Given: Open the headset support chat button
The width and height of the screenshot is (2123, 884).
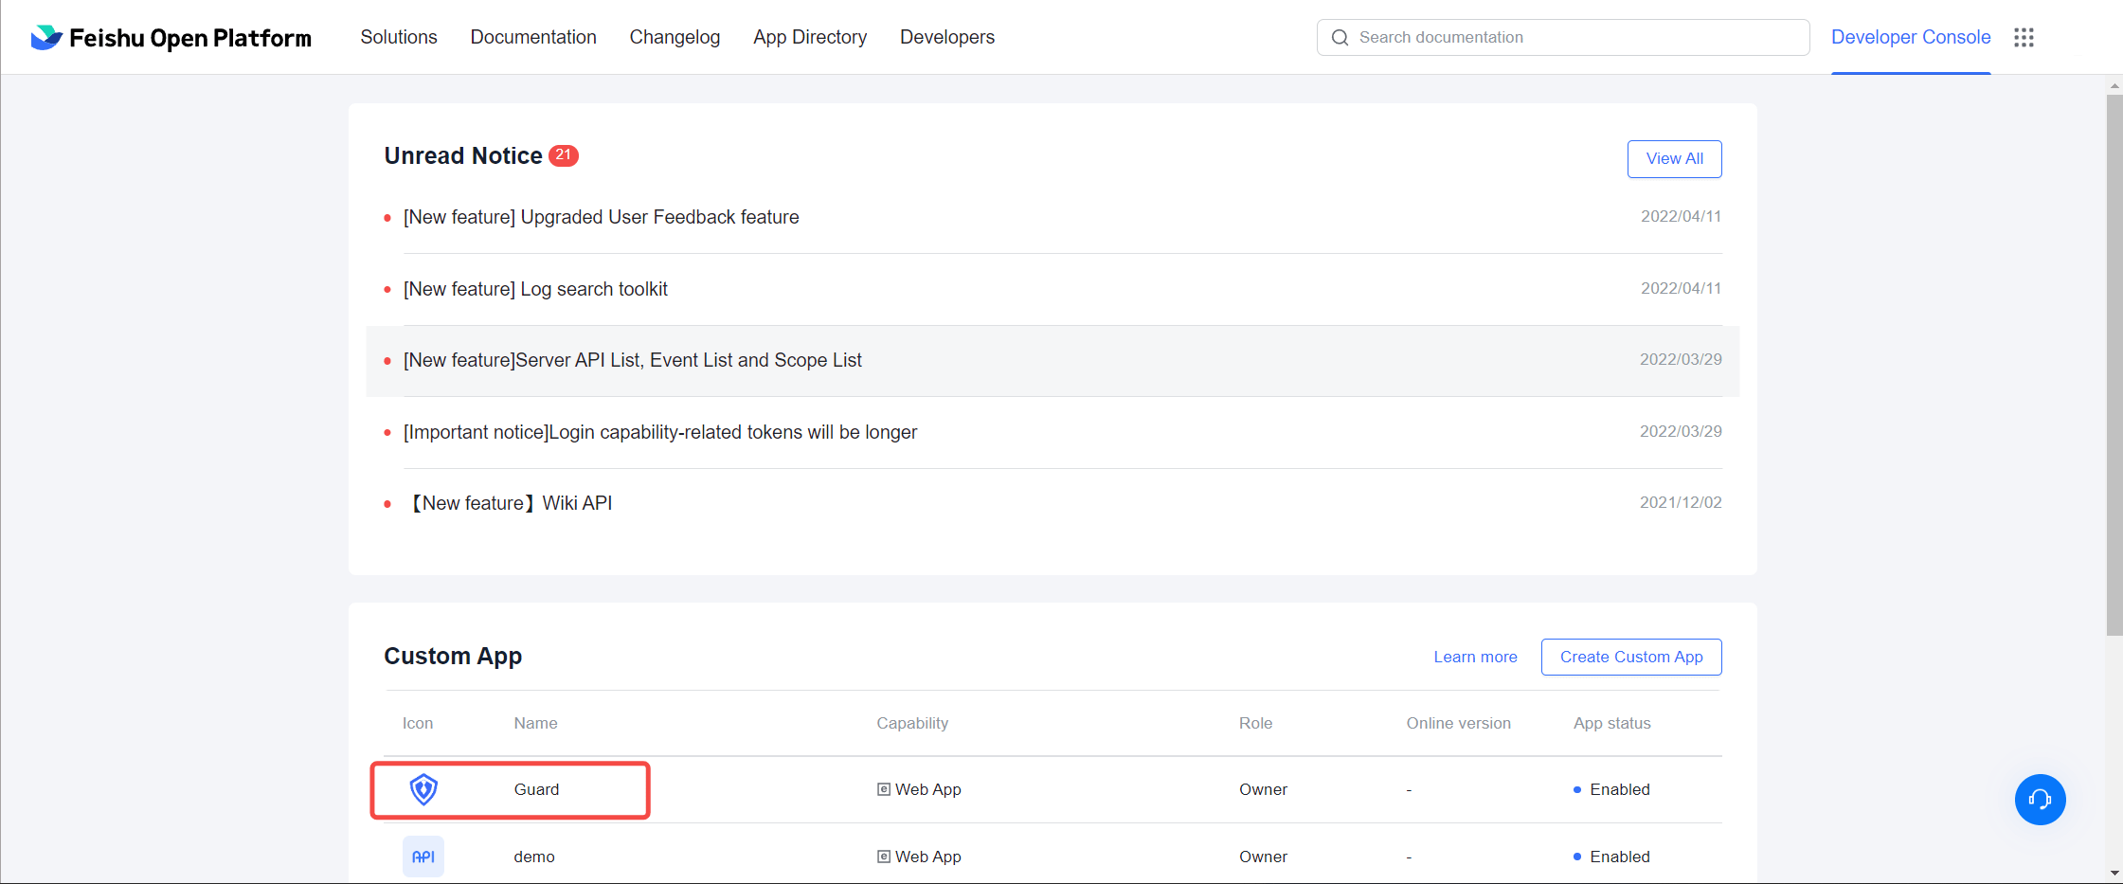Looking at the screenshot, I should 2040,800.
